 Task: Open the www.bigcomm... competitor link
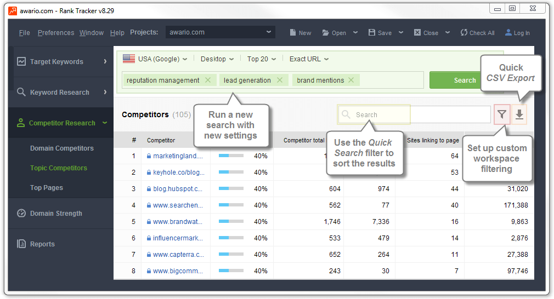coord(178,271)
